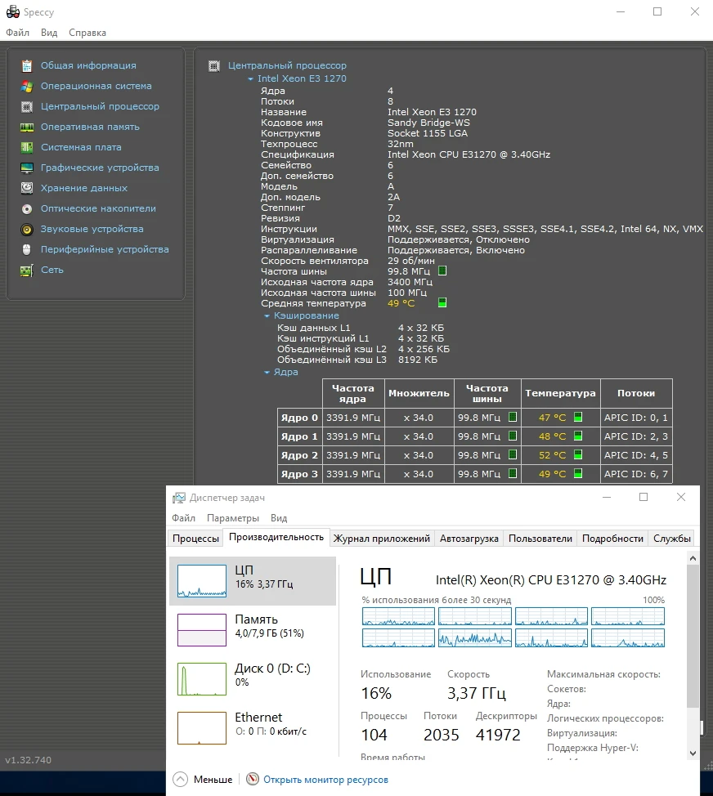Screen dimensions: 713x796
Task: Switch to the Журнал приложений tab
Action: click(x=381, y=538)
